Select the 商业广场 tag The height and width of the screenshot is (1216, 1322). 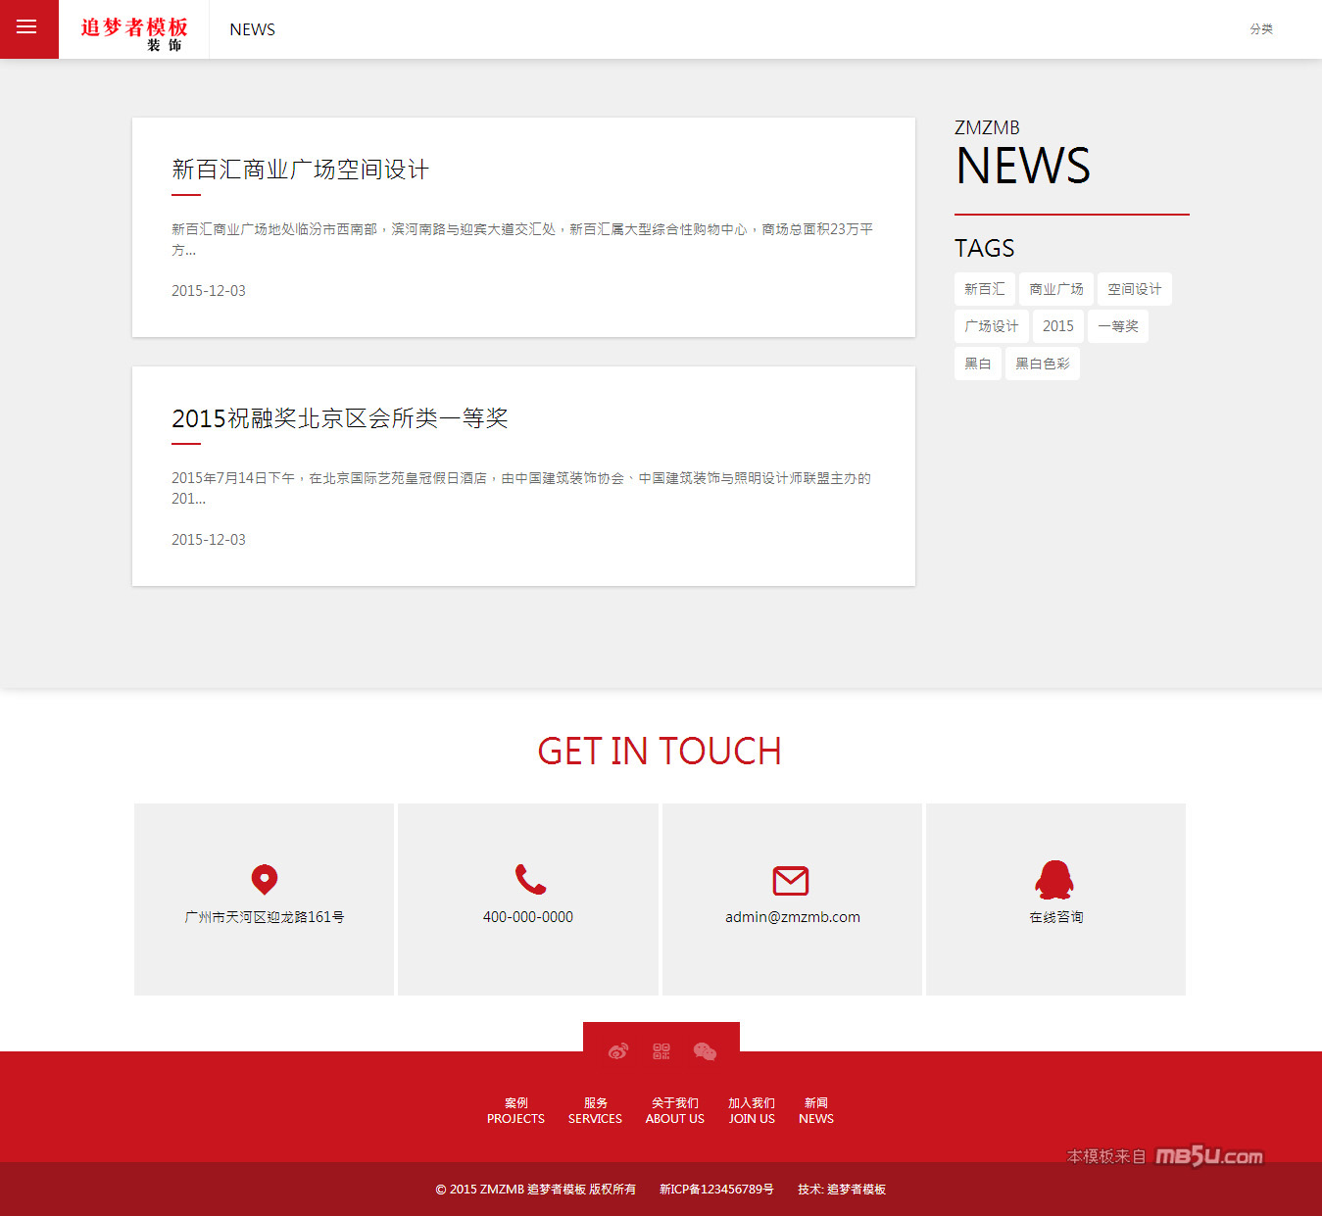tap(1055, 289)
